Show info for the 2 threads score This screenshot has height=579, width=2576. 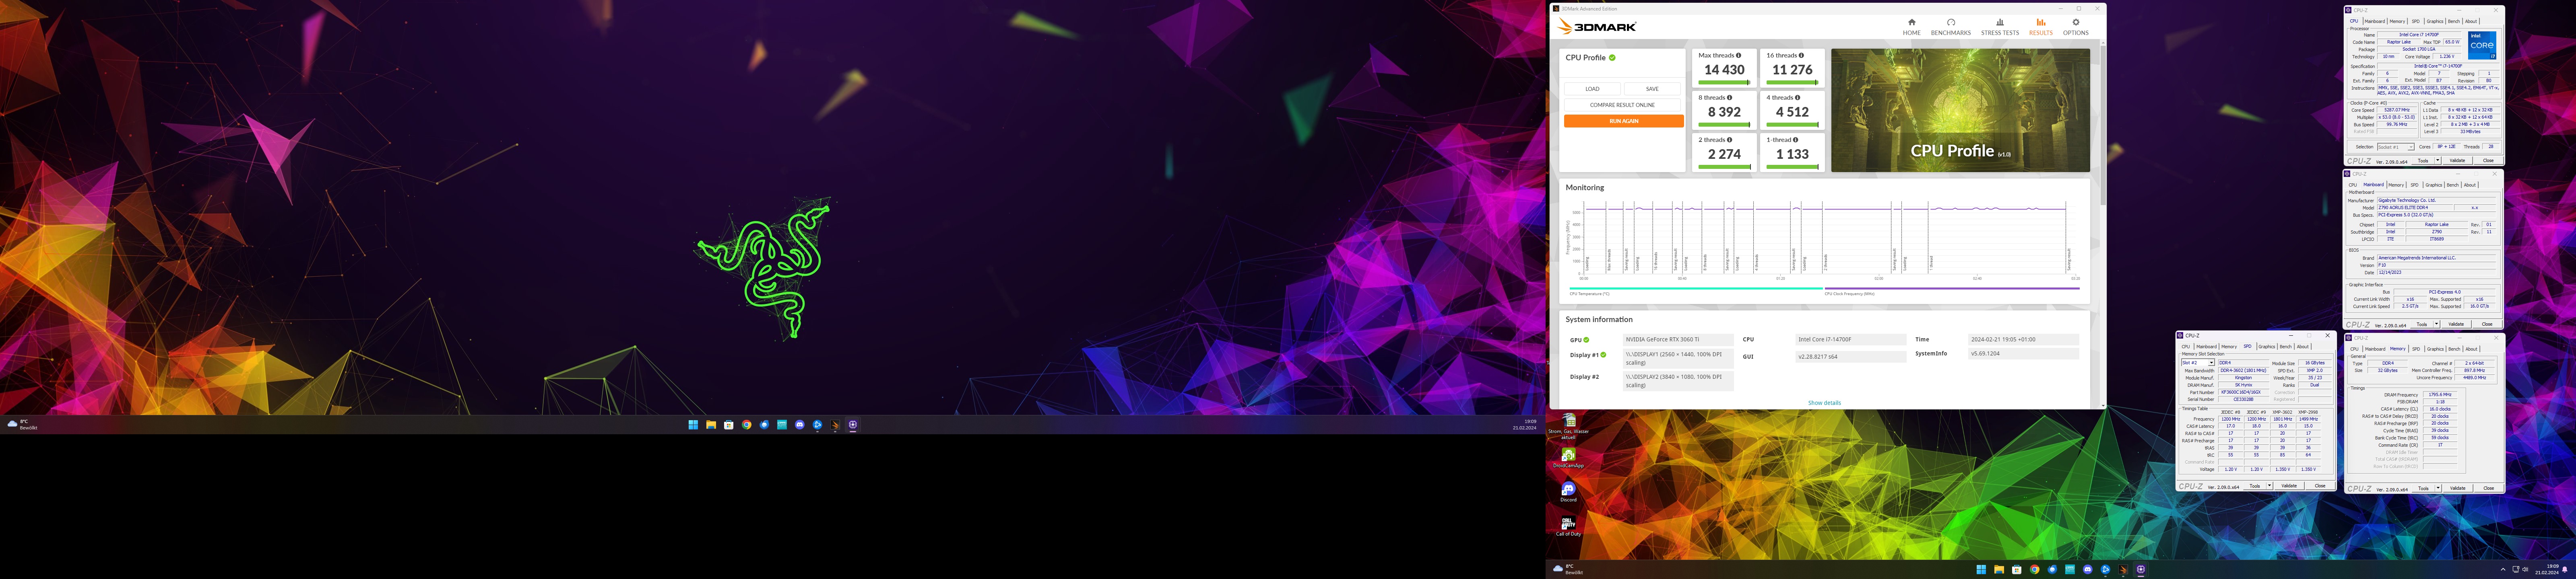coord(1730,140)
